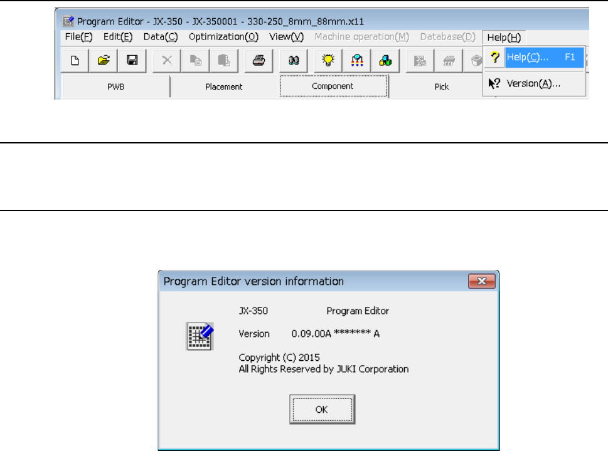Select Version(A)... menu entry
Image resolution: width=608 pixels, height=451 pixels.
[535, 83]
